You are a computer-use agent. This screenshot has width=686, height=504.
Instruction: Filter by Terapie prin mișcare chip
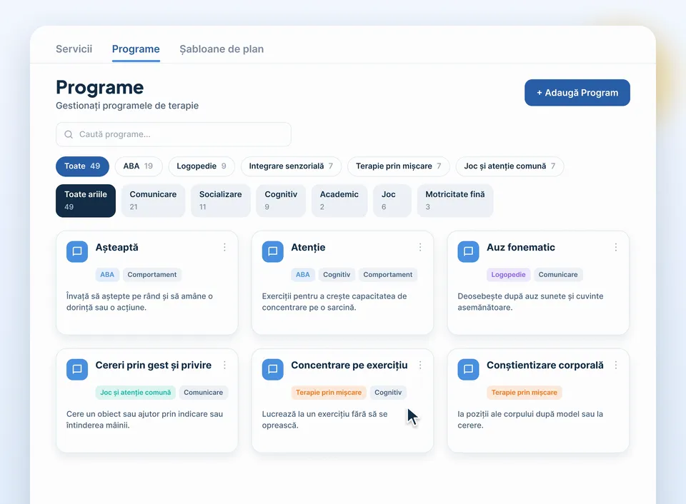click(398, 166)
